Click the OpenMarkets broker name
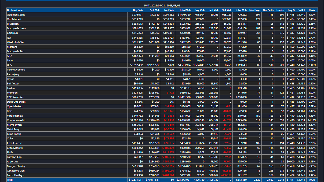 point(15,106)
